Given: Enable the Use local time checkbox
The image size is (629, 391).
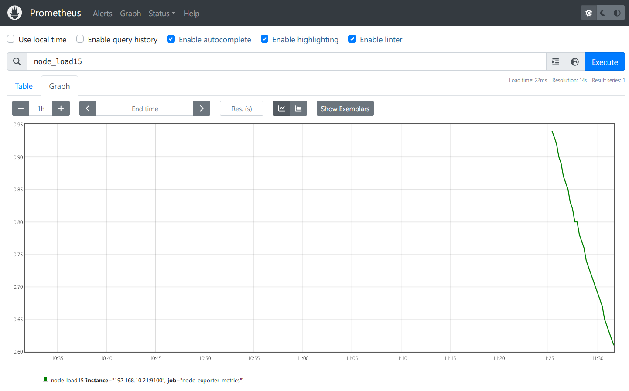Looking at the screenshot, I should click(x=11, y=39).
